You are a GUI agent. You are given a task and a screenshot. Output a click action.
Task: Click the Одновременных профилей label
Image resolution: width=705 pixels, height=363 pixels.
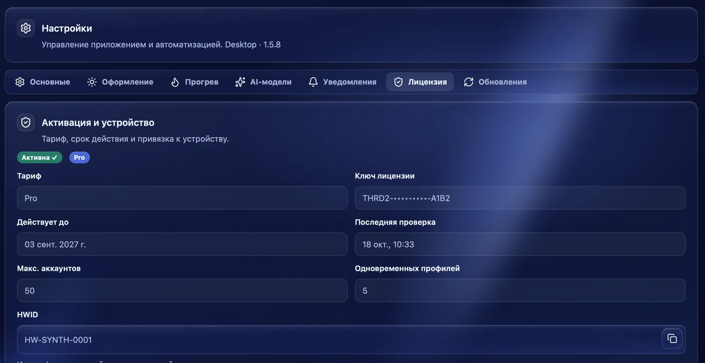tap(407, 268)
